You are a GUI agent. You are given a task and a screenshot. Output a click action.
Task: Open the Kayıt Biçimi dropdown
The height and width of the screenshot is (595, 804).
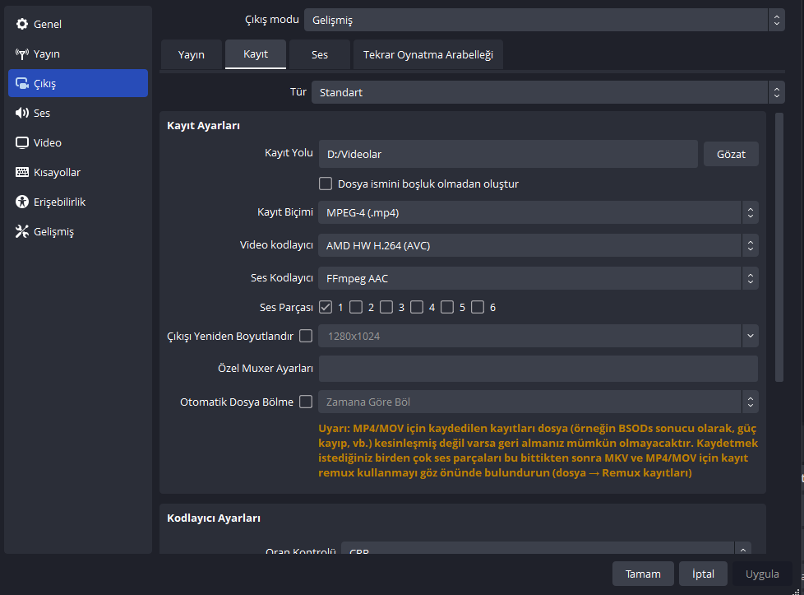538,212
